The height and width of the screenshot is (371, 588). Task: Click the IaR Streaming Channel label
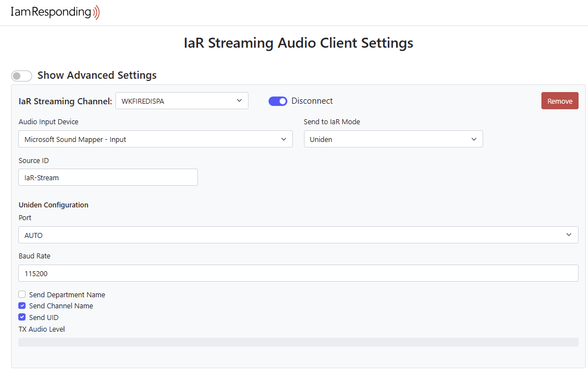[x=65, y=101]
